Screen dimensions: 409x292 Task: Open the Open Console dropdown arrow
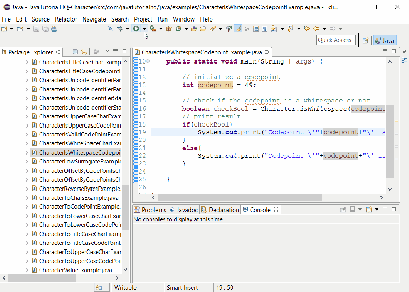(x=377, y=210)
